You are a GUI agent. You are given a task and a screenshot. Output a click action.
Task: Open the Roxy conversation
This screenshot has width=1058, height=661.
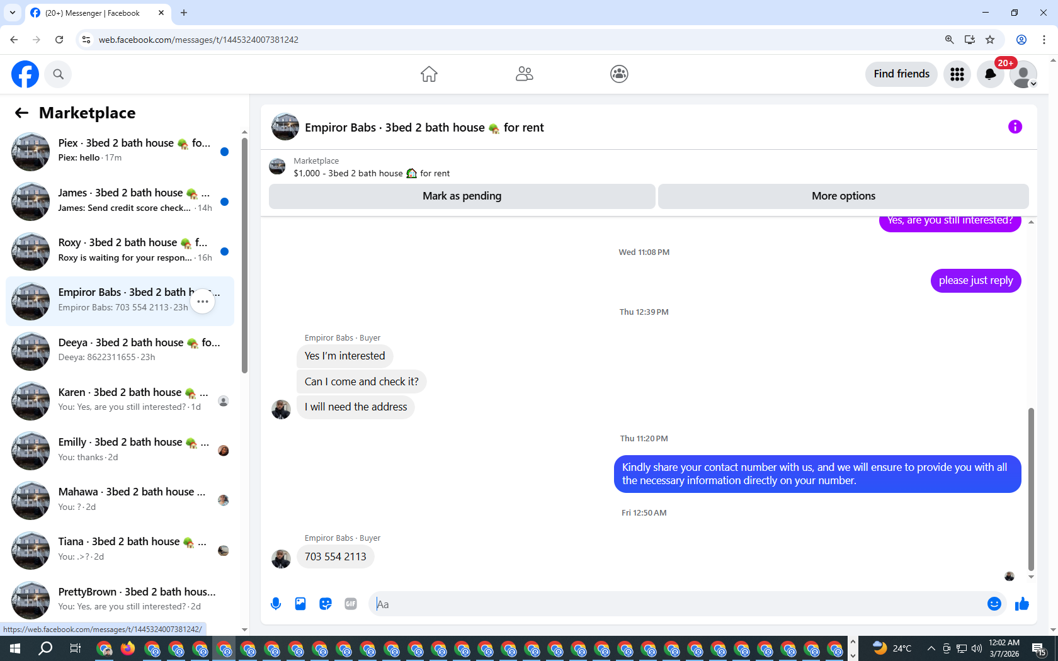pos(120,251)
